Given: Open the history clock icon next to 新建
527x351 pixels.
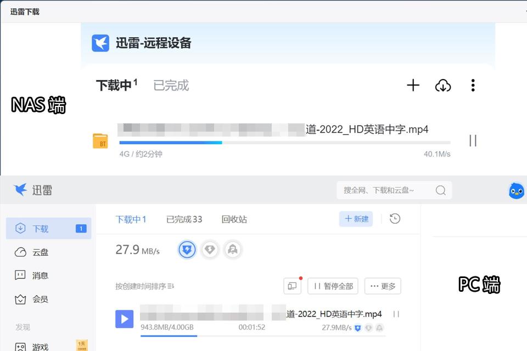Looking at the screenshot, I should (x=395, y=219).
